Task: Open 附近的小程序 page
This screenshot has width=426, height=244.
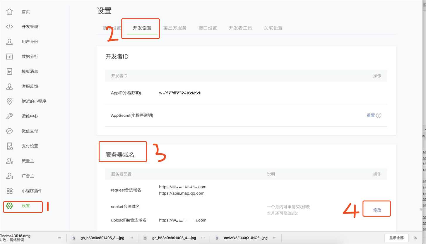Action: tap(34, 101)
